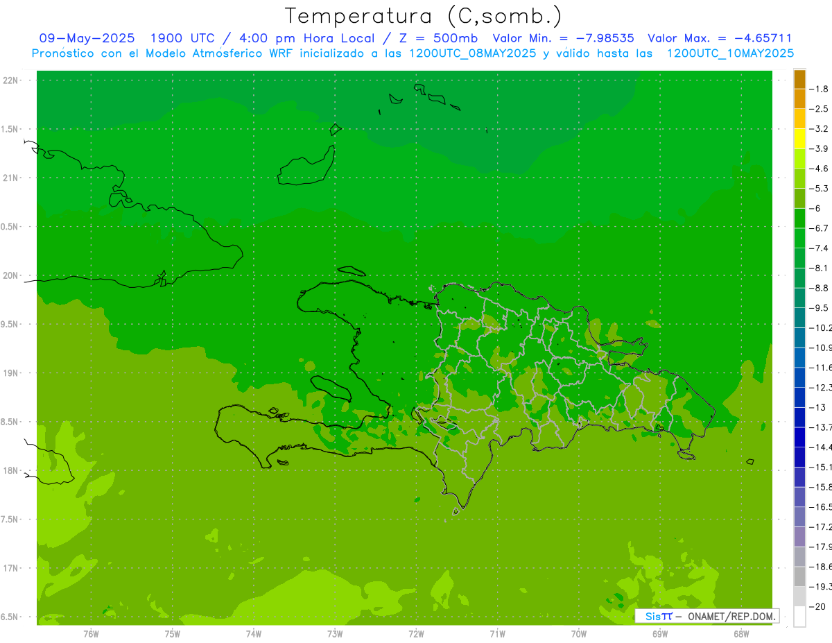
Task: Click the '-8.1' color scale label
Action: (x=819, y=268)
